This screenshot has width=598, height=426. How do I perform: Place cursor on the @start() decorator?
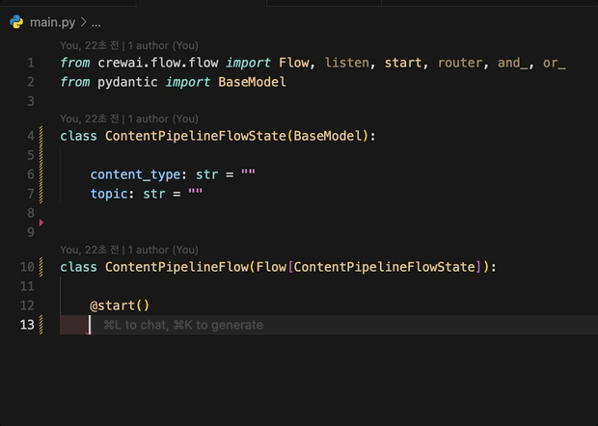click(120, 306)
